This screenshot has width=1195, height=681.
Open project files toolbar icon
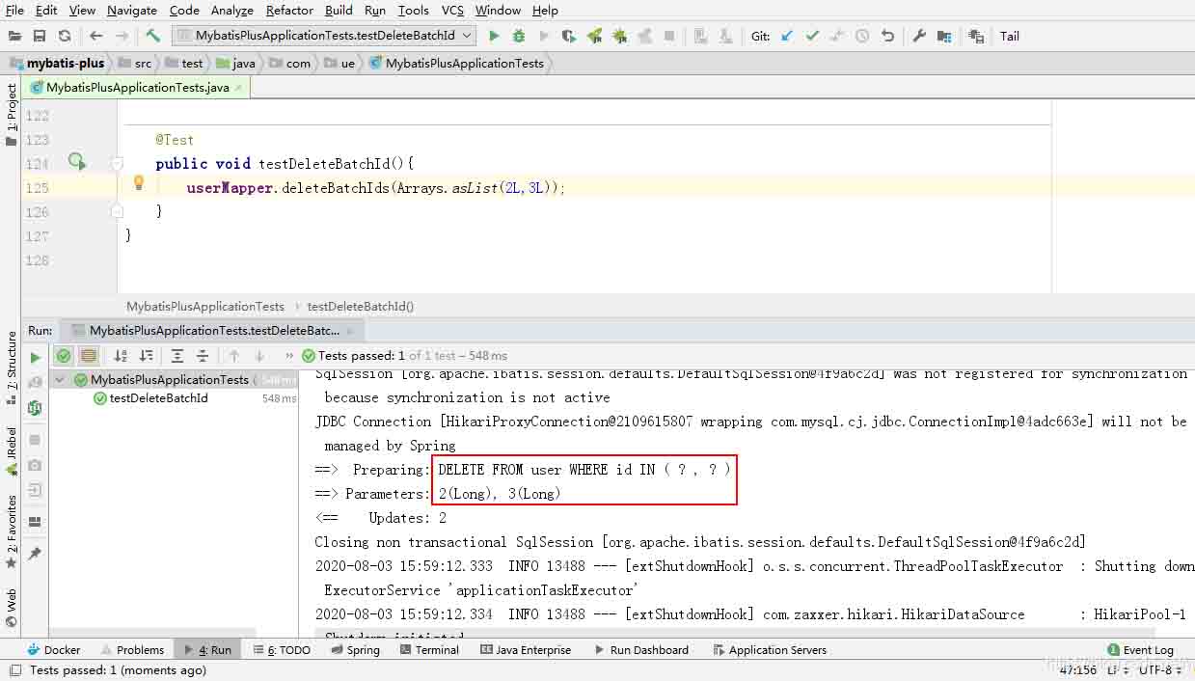pyautogui.click(x=14, y=36)
